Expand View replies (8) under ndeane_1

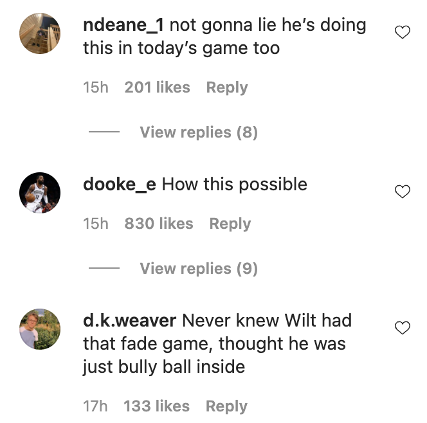point(199,132)
